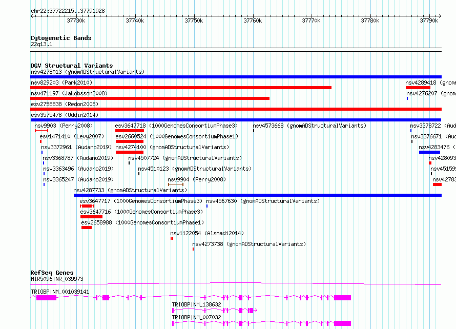
Task: Click the 37770k ruler tick label
Action: tap(311, 20)
